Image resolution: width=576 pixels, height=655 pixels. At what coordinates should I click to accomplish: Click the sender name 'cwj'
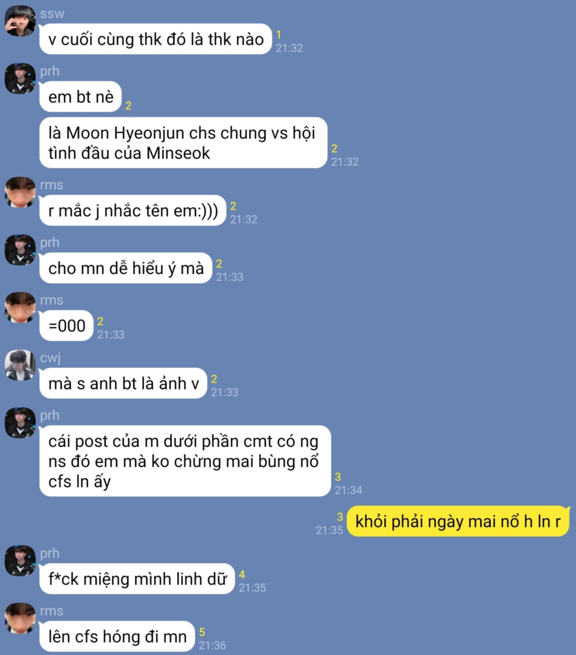50,358
